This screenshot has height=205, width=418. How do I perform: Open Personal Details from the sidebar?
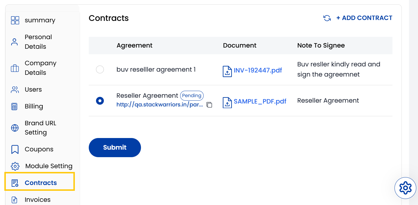click(38, 41)
